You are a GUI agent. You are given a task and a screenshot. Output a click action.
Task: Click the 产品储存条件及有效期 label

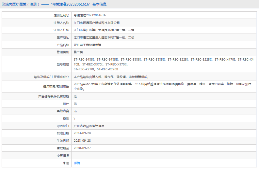pos(54,96)
